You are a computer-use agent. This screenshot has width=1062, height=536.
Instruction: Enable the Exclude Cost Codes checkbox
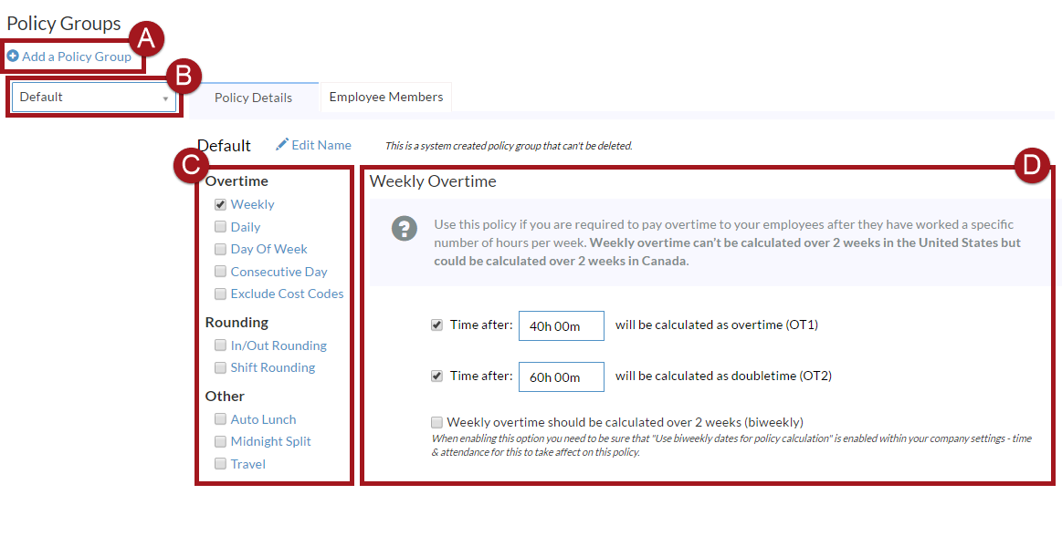click(x=220, y=294)
